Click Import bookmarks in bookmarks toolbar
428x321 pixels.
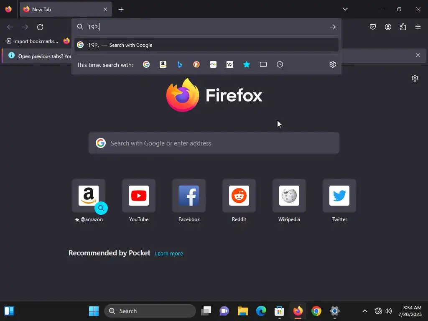pos(32,41)
